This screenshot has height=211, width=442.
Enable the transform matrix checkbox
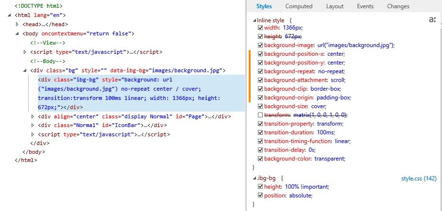click(260, 115)
